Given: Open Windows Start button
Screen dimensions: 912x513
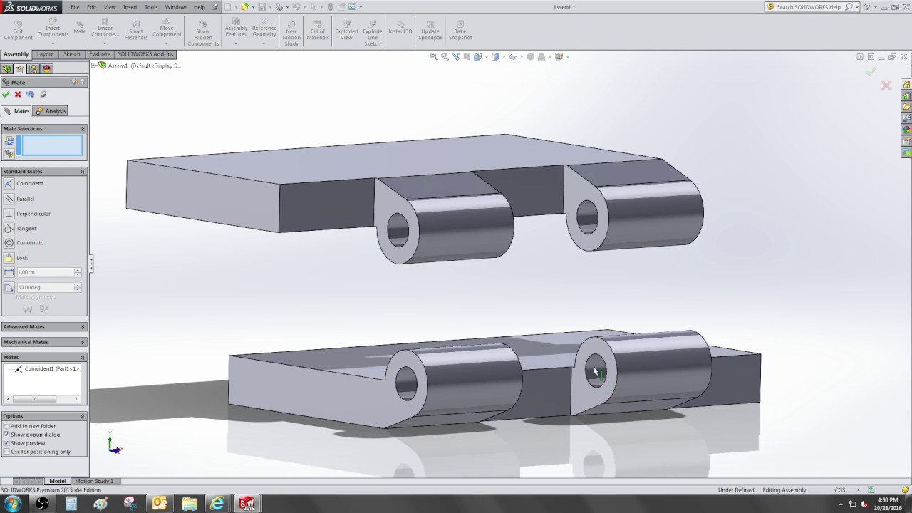Looking at the screenshot, I should pos(12,504).
